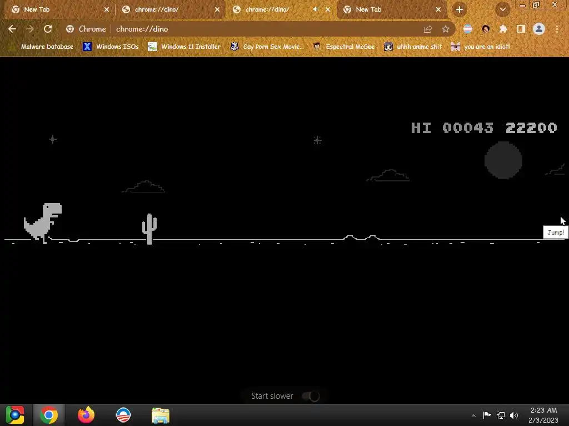This screenshot has height=426, width=569.
Task: Open Chrome from the taskbar
Action: click(x=49, y=415)
